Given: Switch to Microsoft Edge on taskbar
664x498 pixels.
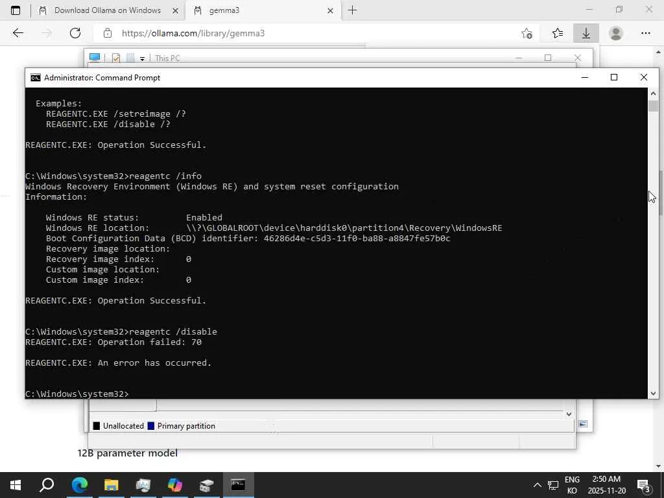Looking at the screenshot, I should click(x=79, y=485).
